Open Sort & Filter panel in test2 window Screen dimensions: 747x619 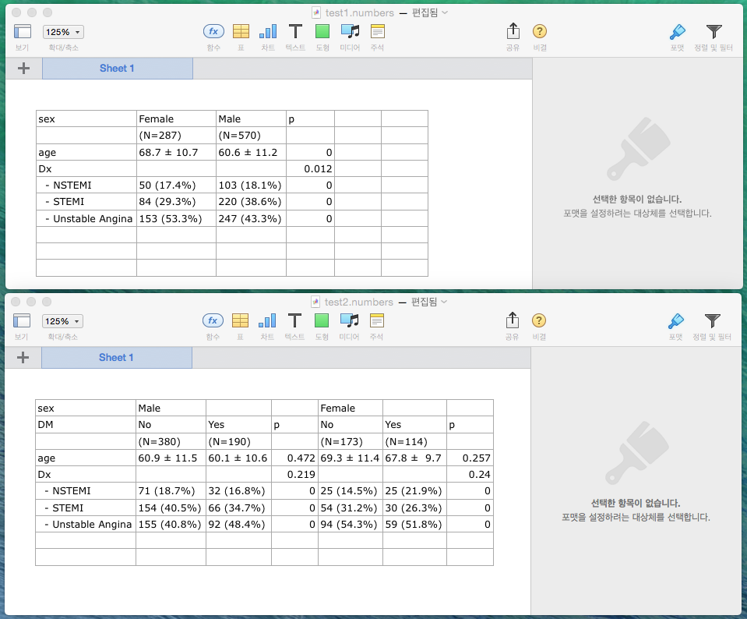pos(713,320)
